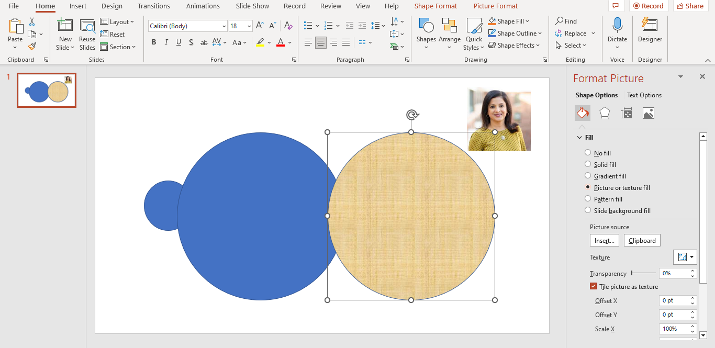Choose the Gradient fill option

[587, 176]
